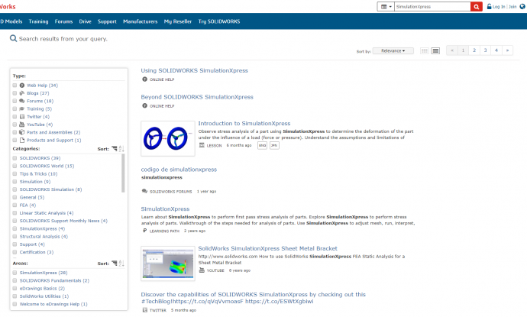Screen dimensions: 527x317
Task: Open the Training menu
Action: pos(38,21)
